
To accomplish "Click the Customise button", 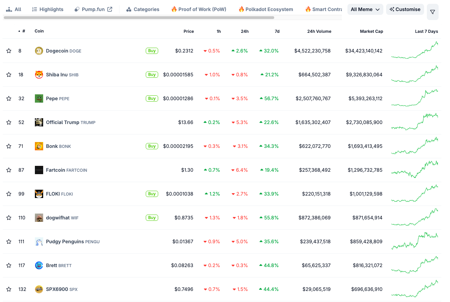I will 405,9.
